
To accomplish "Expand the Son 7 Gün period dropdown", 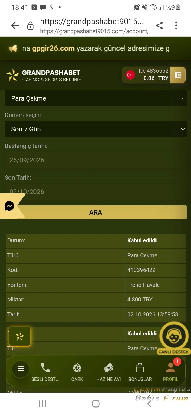I will pos(96,129).
